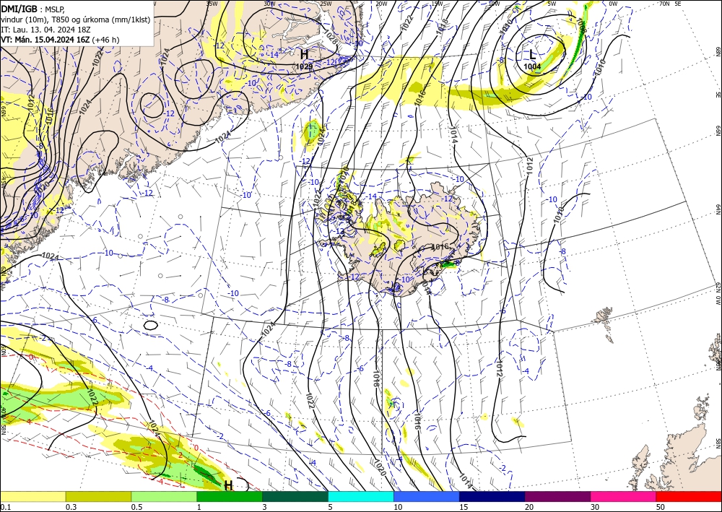
Task: Click the 'IT: Lau. 13. 04. 2024 18Z' line
Action: click(x=45, y=30)
